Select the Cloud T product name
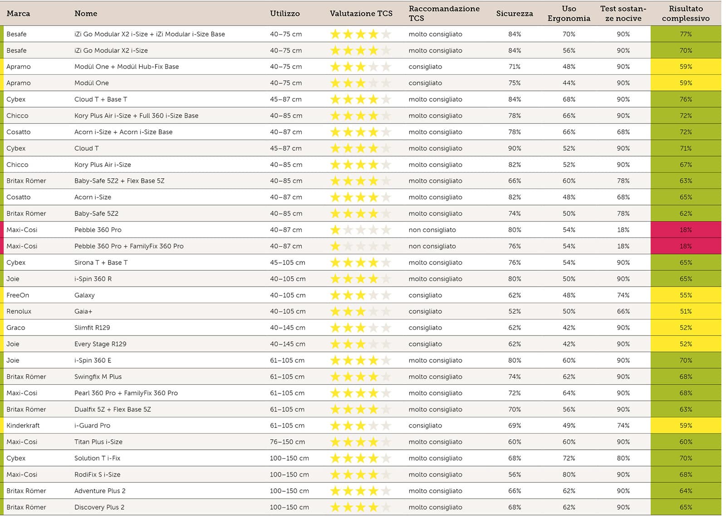Screen dimensions: 726x521 tap(86, 148)
